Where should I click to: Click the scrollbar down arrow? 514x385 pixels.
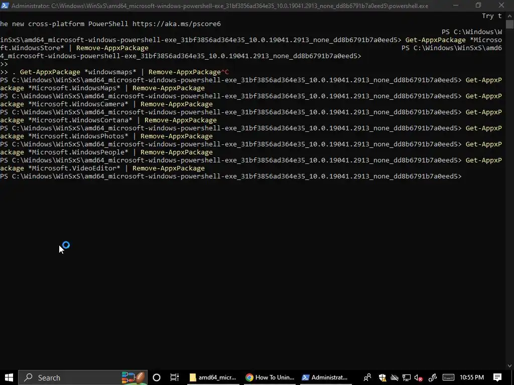(x=509, y=365)
